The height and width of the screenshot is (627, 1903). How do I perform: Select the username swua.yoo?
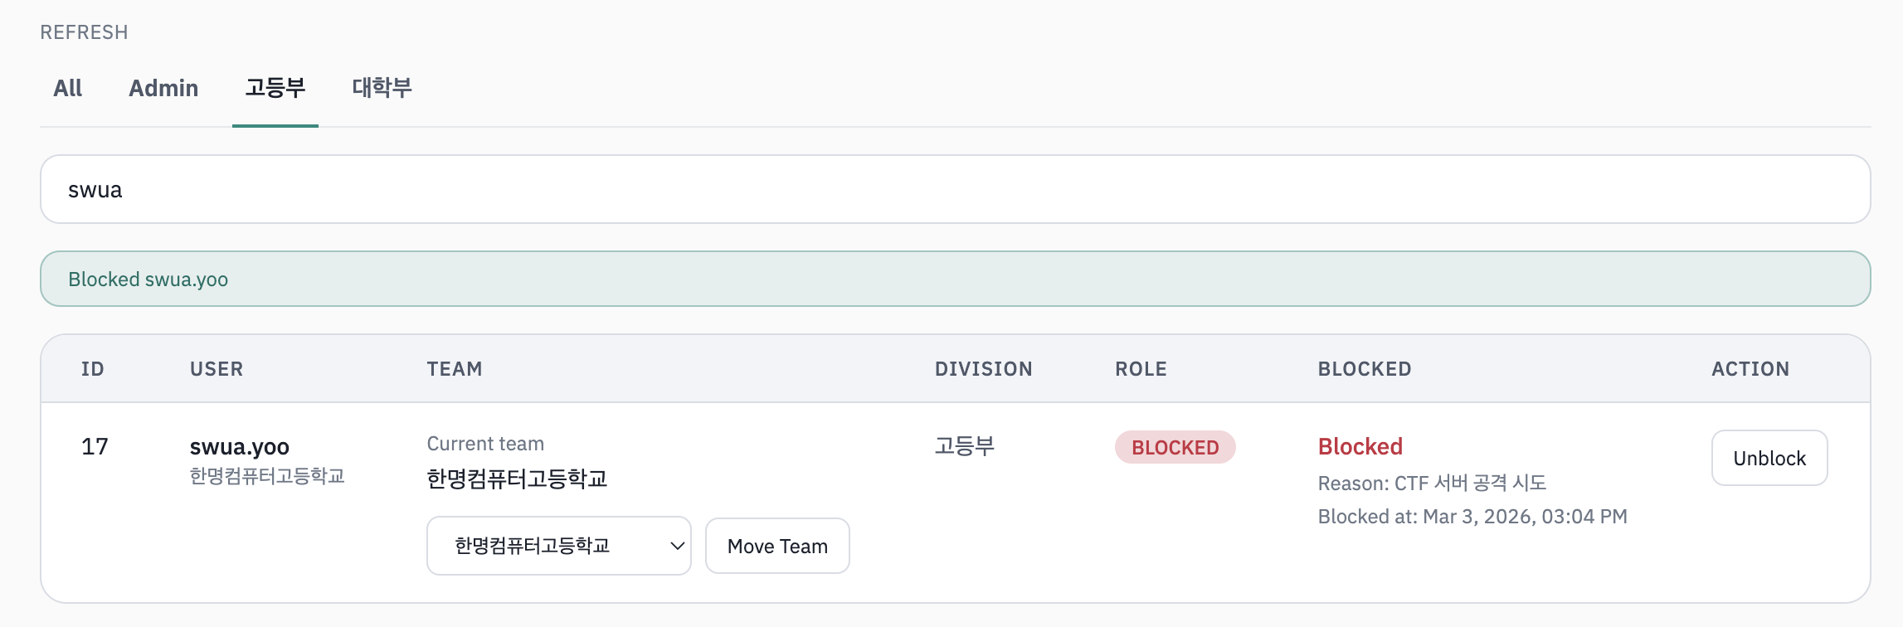[x=239, y=446]
